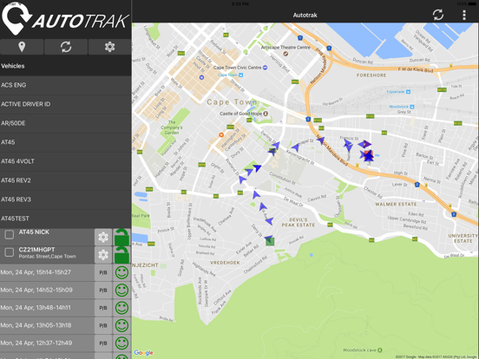Image resolution: width=479 pixels, height=359 pixels.
Task: Set P/B for 12h37-12h49 trip
Action: click(103, 343)
